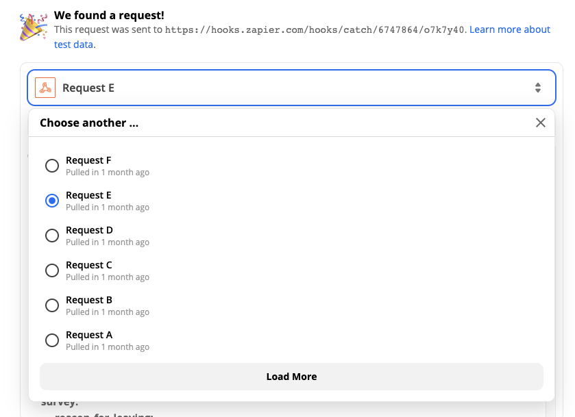This screenshot has width=575, height=417.
Task: Click Pulled in text under Request F
Action: (108, 173)
